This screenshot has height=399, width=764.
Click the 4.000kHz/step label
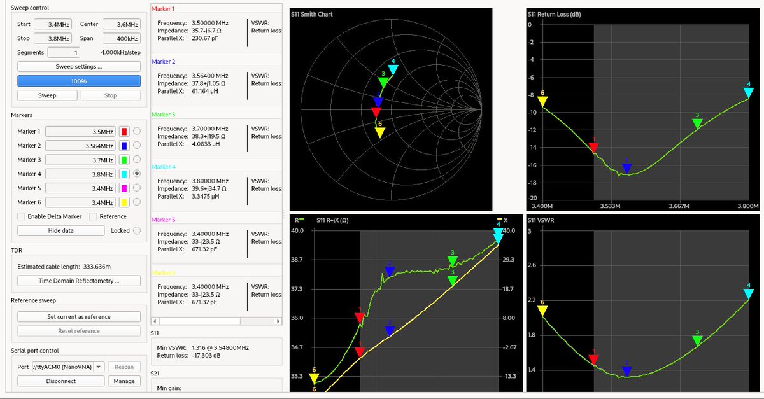pyautogui.click(x=120, y=53)
